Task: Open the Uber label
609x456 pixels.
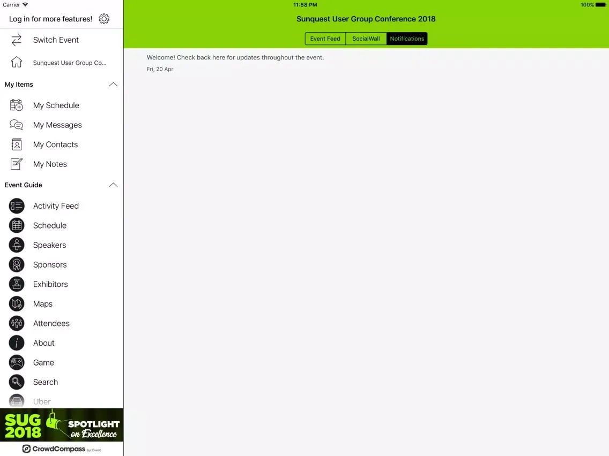Action: tap(42, 402)
